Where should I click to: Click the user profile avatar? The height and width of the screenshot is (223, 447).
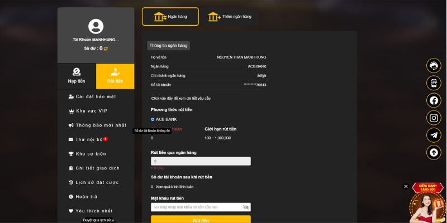coord(96,26)
